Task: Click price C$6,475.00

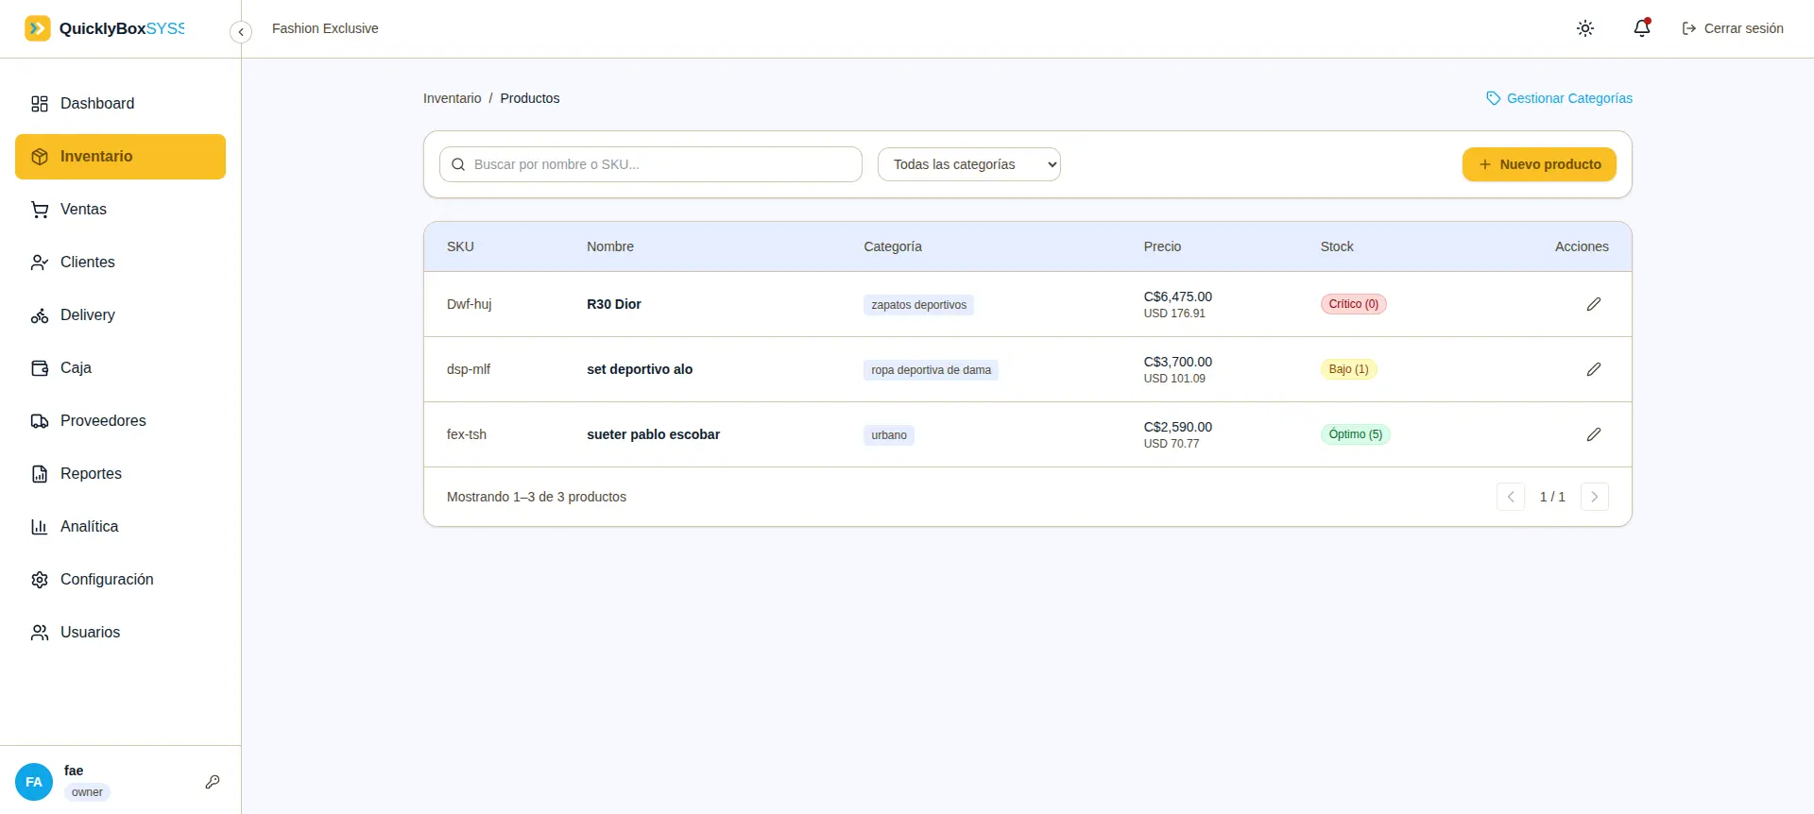Action: point(1178,297)
